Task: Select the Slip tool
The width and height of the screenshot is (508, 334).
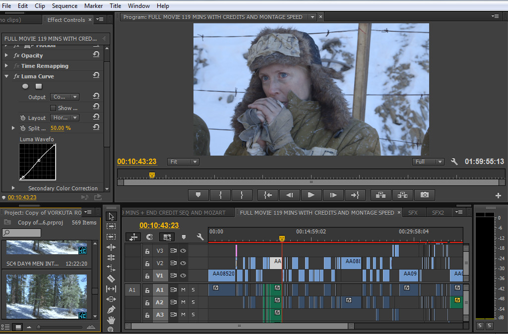Action: (111, 289)
